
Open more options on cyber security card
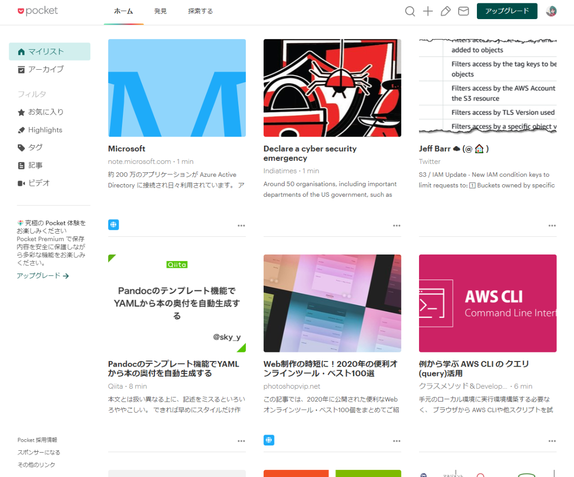[x=397, y=225]
